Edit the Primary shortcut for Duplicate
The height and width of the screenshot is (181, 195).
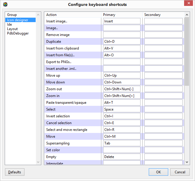tap(122, 42)
